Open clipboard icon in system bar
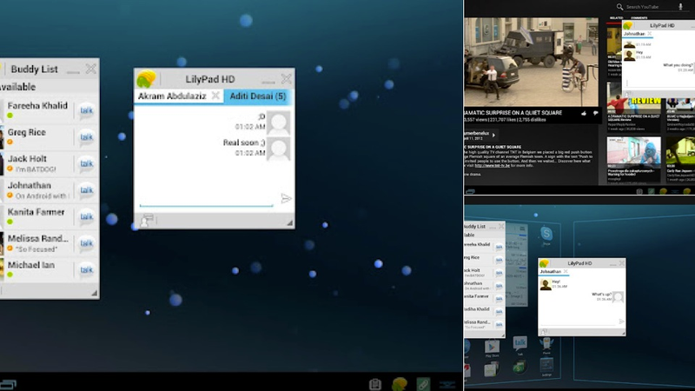The width and height of the screenshot is (695, 391). pos(375,384)
